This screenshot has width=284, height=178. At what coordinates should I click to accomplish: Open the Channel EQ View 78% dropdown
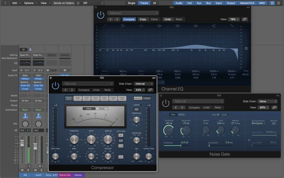click(x=234, y=19)
